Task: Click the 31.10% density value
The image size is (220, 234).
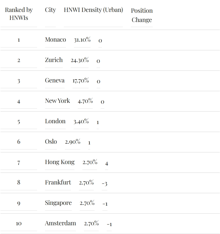Action: (82, 40)
